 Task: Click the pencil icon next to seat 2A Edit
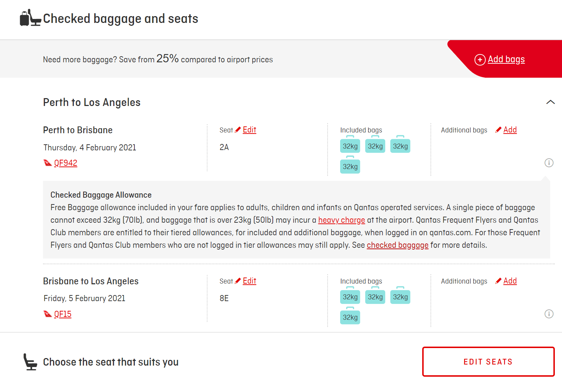238,130
